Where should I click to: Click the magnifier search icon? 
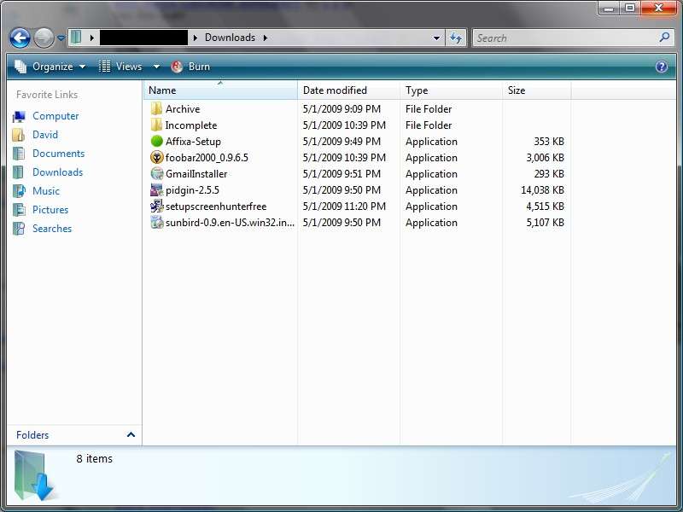pyautogui.click(x=664, y=38)
